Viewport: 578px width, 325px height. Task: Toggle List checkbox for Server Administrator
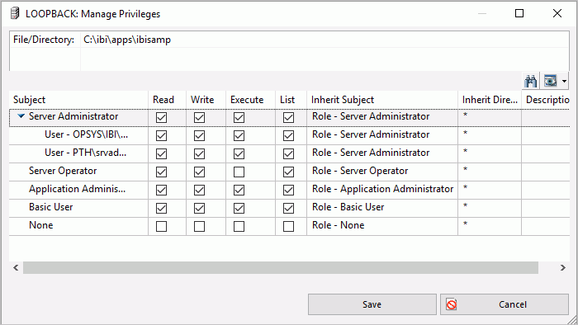(x=288, y=117)
